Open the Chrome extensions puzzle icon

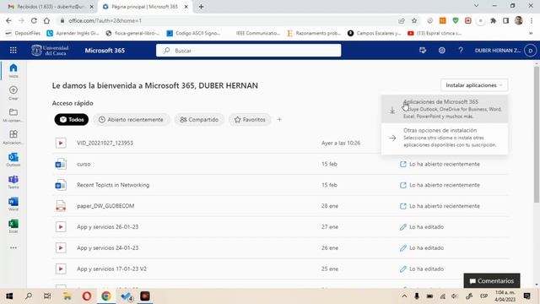click(493, 20)
